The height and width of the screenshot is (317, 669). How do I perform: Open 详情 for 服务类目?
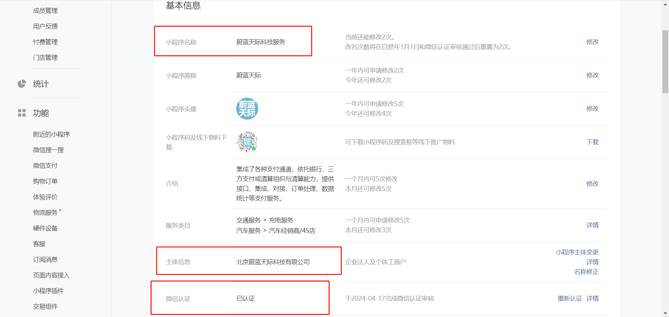click(592, 225)
